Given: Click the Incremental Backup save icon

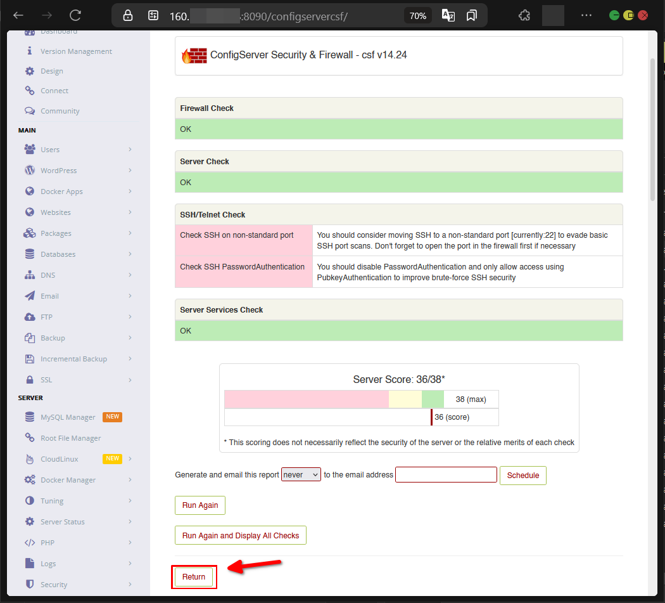Looking at the screenshot, I should coord(30,359).
